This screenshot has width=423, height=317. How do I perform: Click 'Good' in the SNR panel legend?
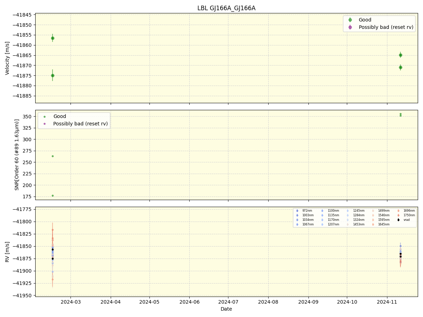coord(60,116)
